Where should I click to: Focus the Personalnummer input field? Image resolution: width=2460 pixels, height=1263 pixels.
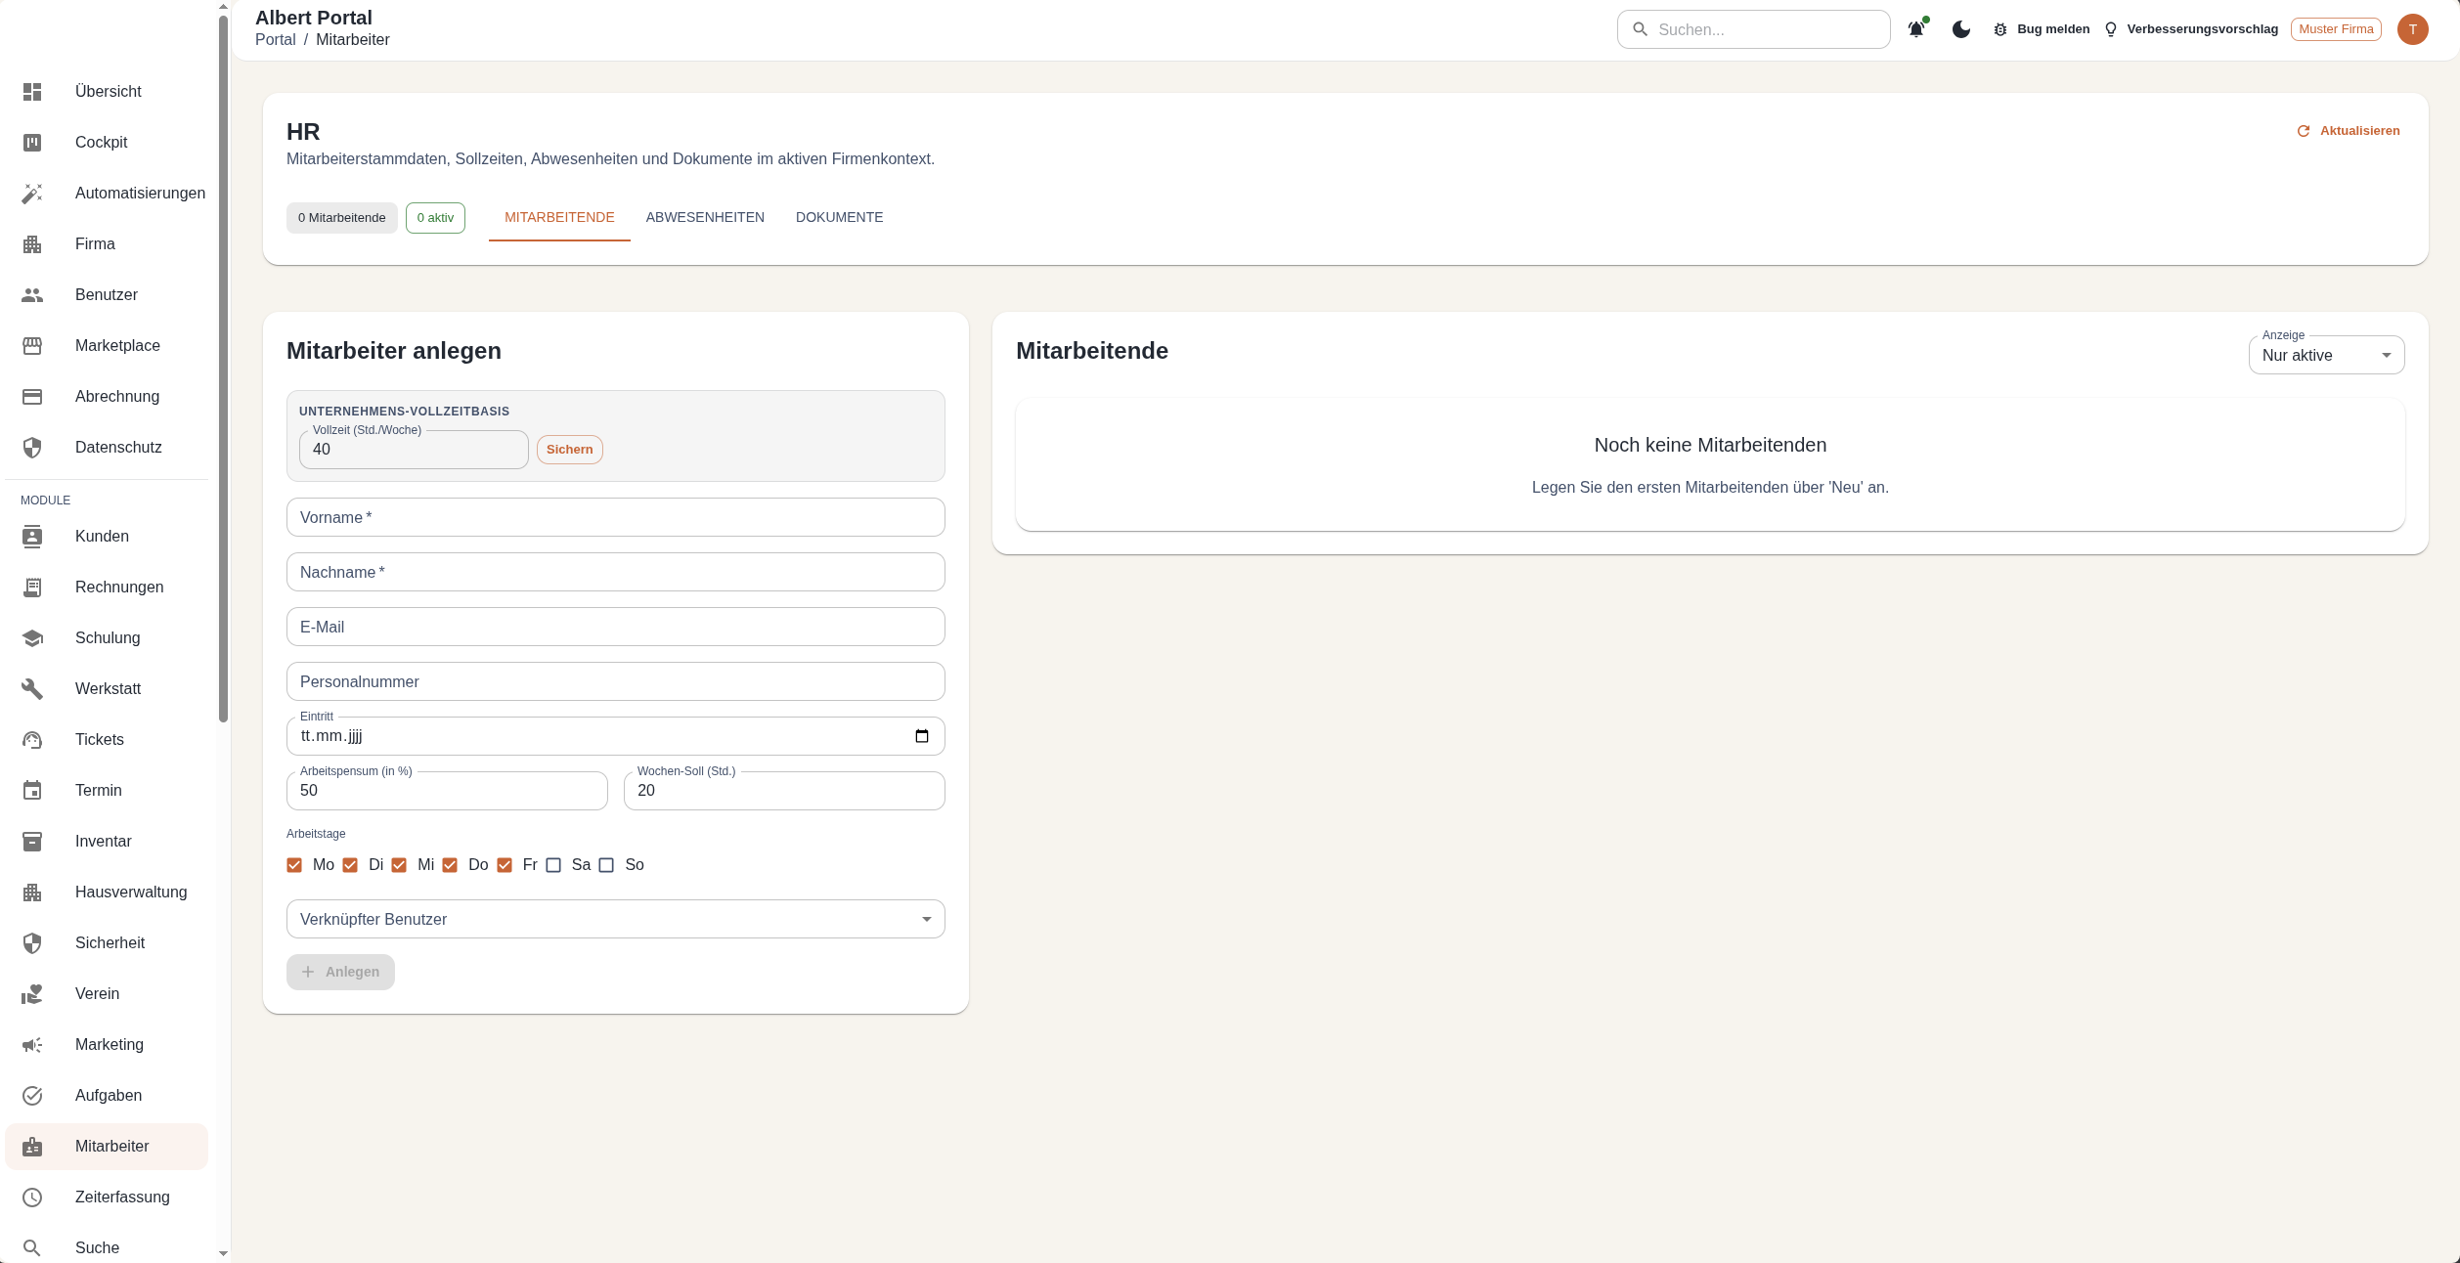pyautogui.click(x=616, y=681)
